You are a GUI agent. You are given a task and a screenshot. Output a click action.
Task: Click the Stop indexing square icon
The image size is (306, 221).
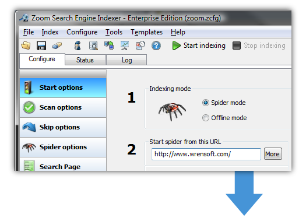(x=237, y=45)
